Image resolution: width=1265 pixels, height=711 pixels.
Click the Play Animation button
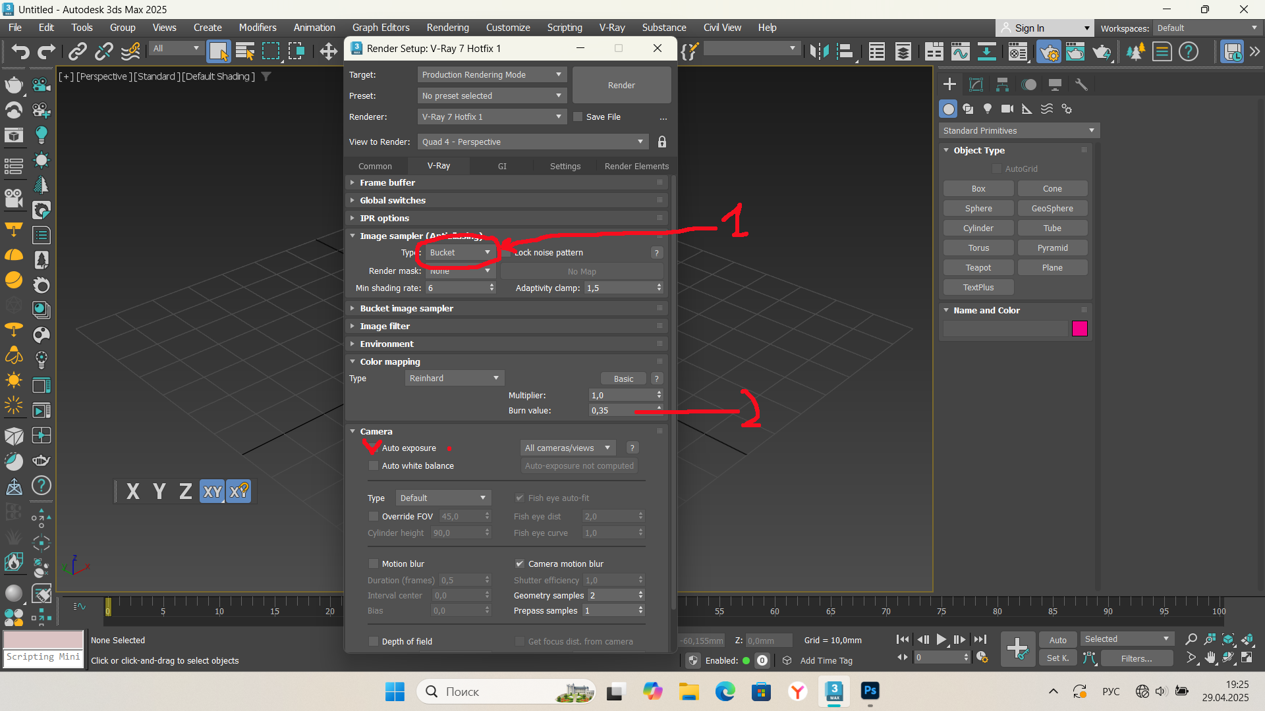[942, 639]
